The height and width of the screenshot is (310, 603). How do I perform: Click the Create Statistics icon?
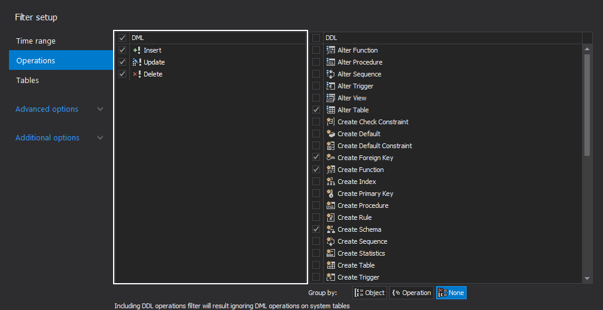coord(330,253)
